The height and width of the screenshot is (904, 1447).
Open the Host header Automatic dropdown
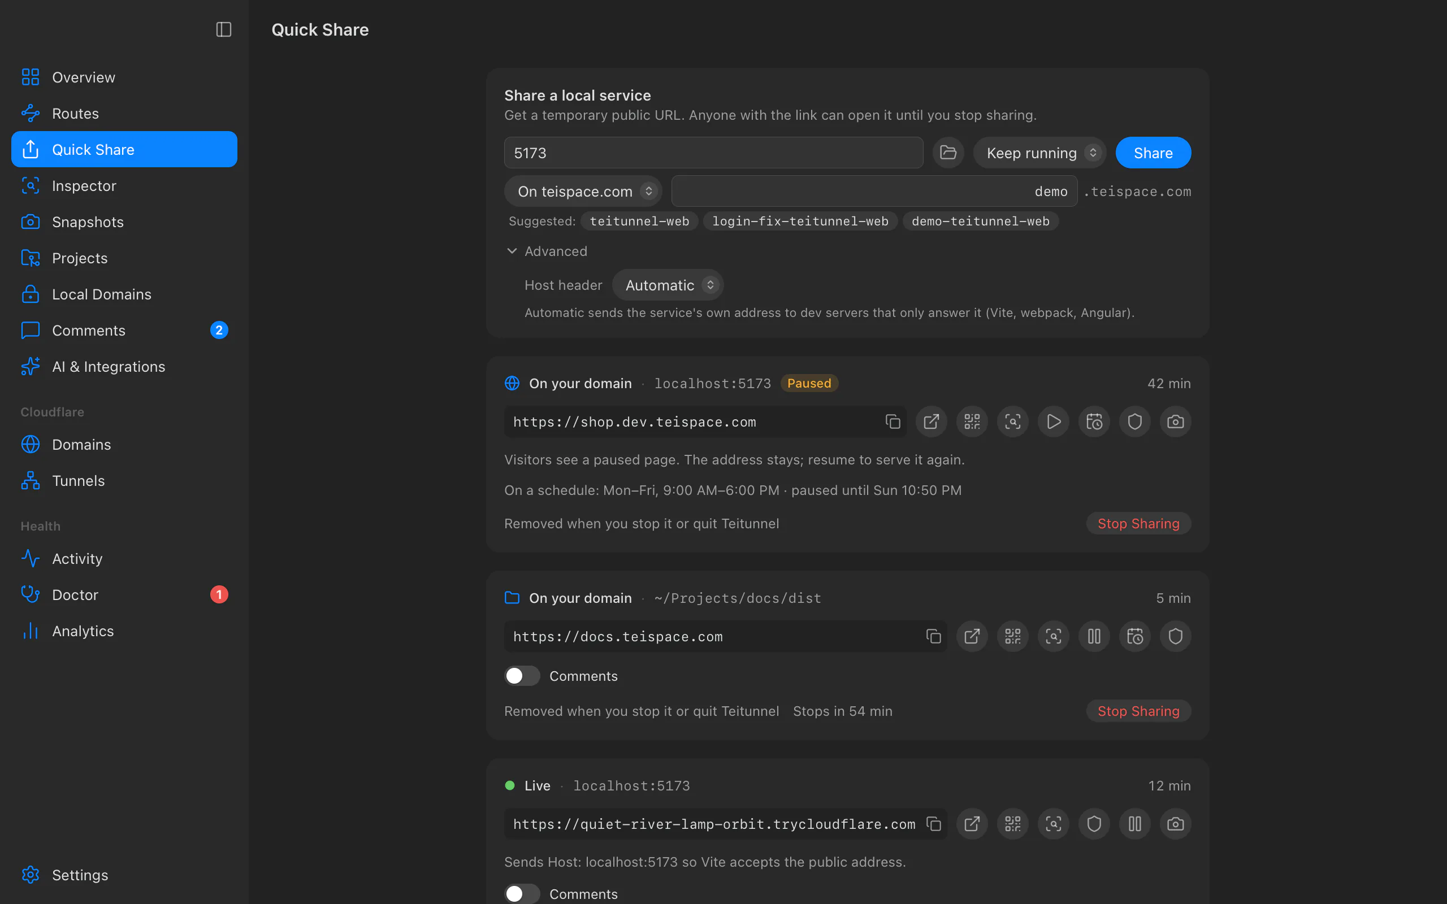click(x=668, y=285)
